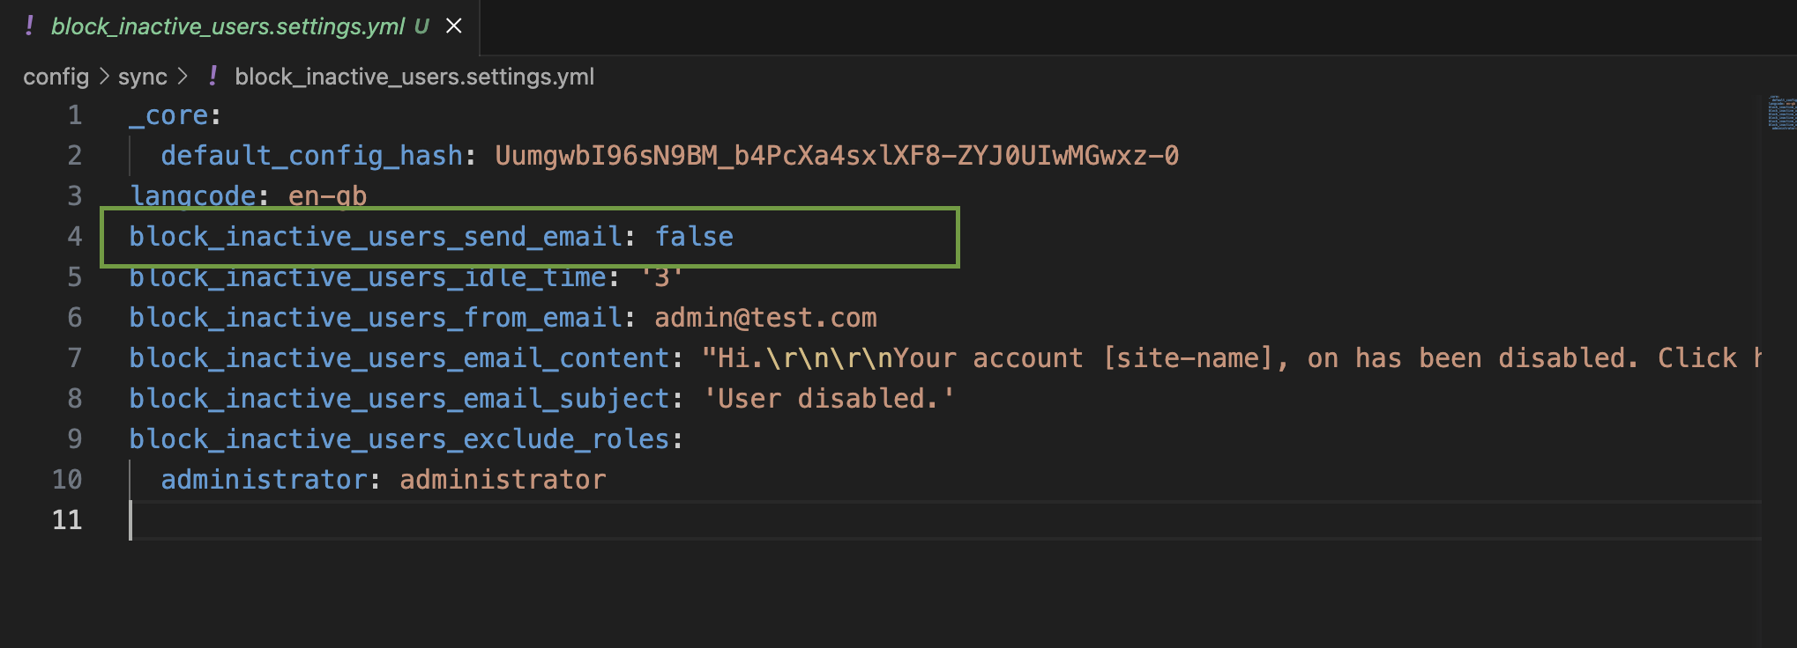Click the chevron after sync breadcrumb
This screenshot has height=648, width=1797.
click(183, 77)
